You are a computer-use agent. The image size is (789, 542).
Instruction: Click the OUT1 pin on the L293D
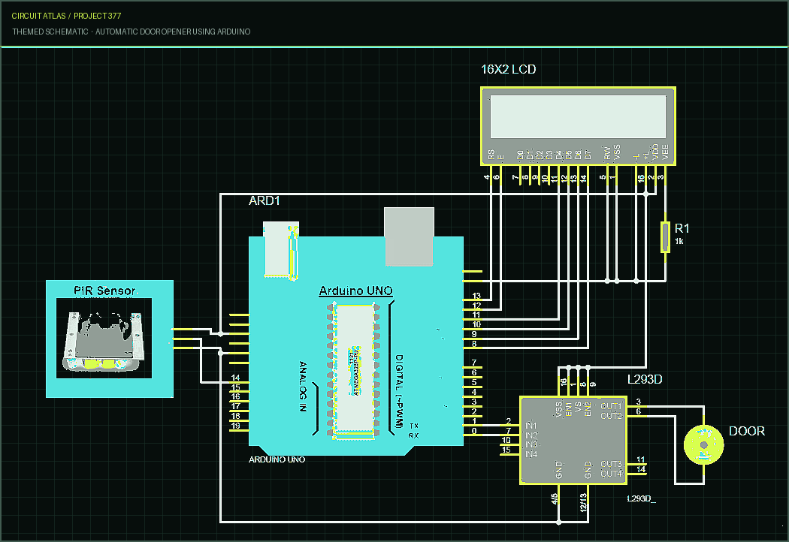[x=637, y=405]
